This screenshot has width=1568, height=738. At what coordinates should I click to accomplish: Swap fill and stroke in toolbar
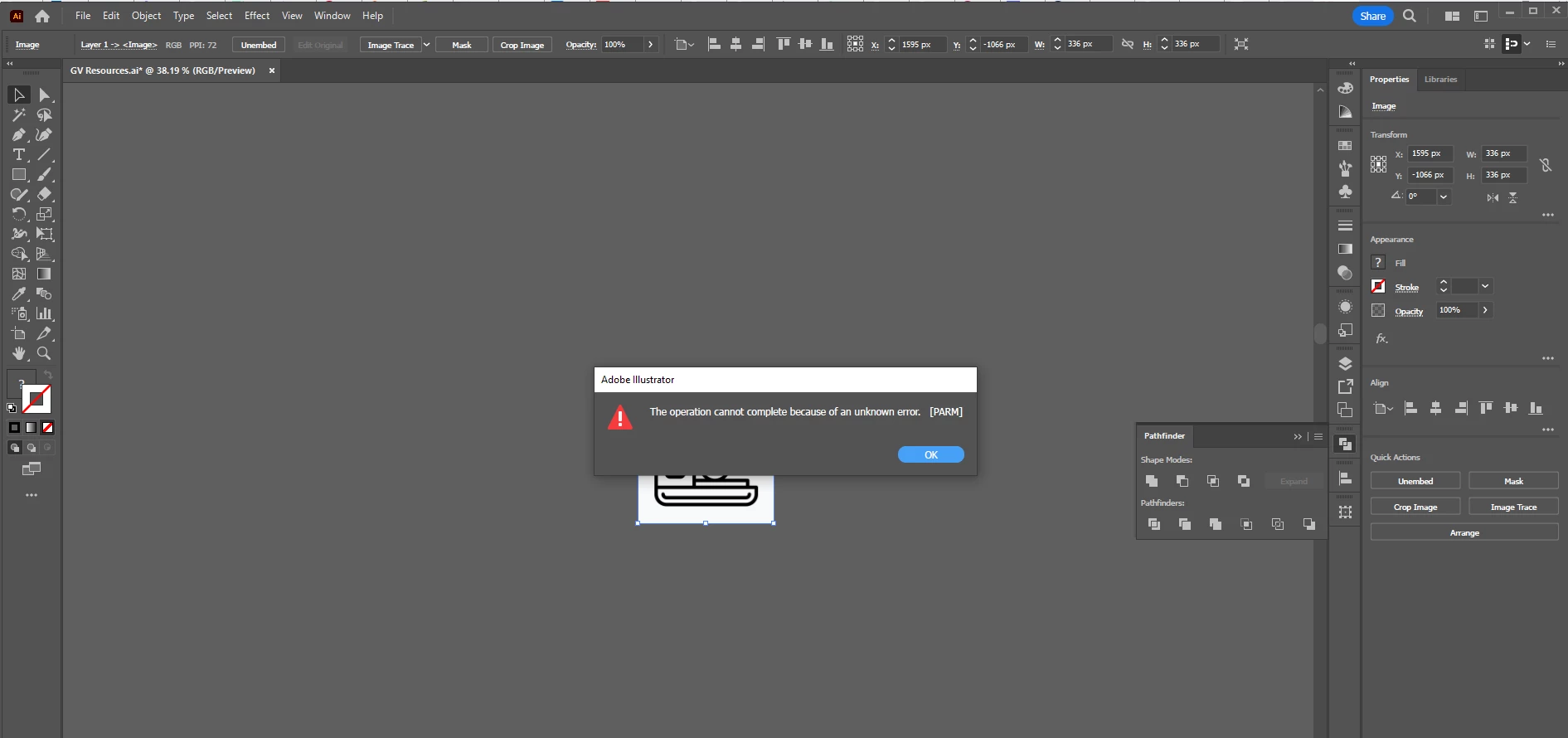[48, 376]
